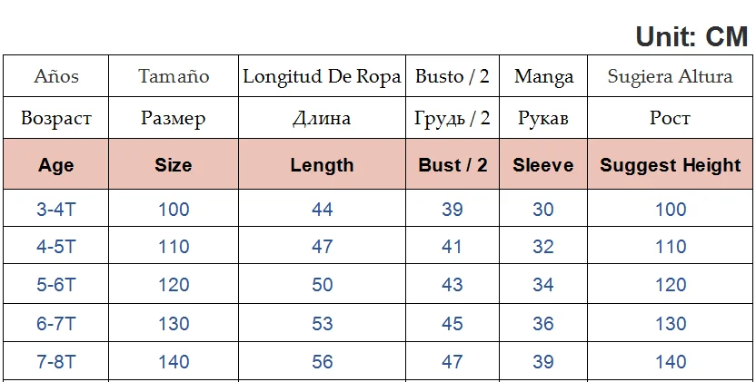Viewport: 756px width, 382px height.
Task: Click the 'Suggest Height' header cell
Action: [x=671, y=165]
